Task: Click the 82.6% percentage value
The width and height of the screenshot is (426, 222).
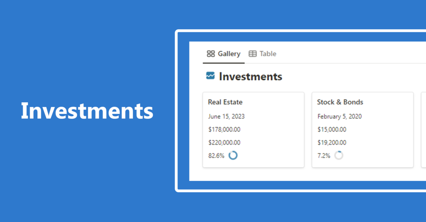Action: (216, 156)
